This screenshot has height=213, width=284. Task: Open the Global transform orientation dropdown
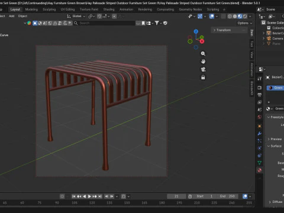click(x=76, y=16)
